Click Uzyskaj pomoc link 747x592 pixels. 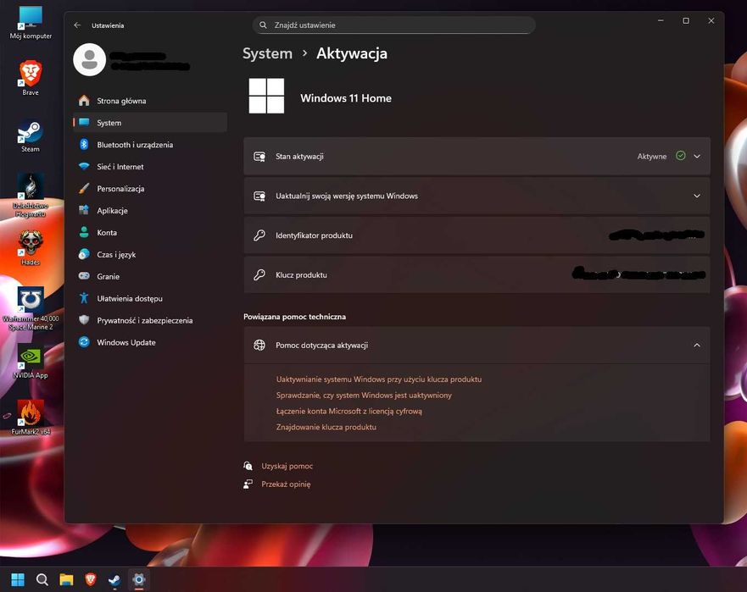point(287,466)
